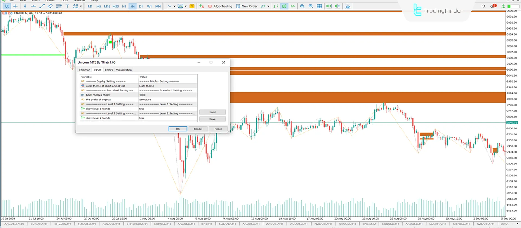
Task: Toggle the 'show level 2 trends' value
Action: point(167,118)
